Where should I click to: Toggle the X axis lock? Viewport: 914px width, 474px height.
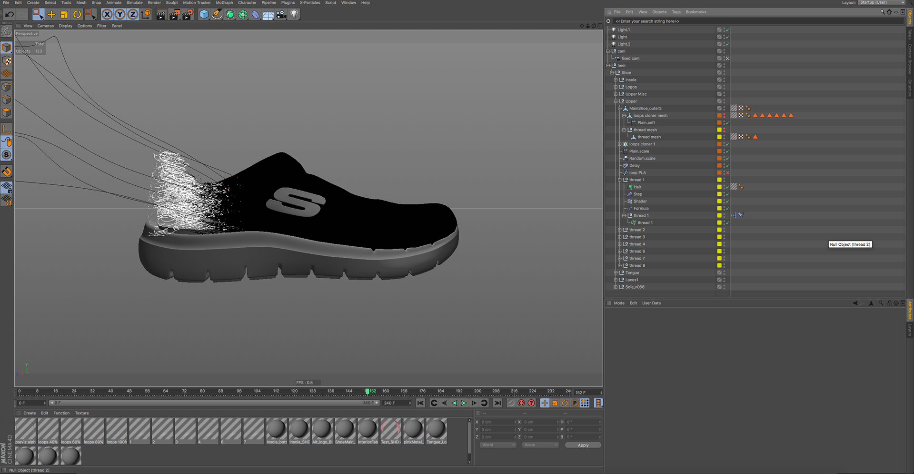click(107, 14)
